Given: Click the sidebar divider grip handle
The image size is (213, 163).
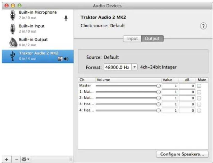Looking at the screenshot, I should 71,159.
